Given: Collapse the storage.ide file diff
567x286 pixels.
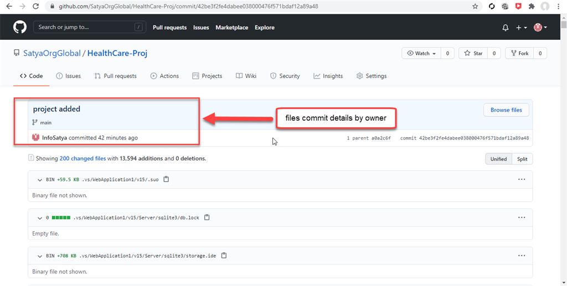Looking at the screenshot, I should [x=40, y=256].
